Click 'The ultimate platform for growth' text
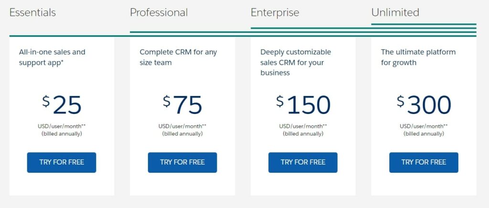Image resolution: width=489 pixels, height=208 pixels. click(x=418, y=57)
